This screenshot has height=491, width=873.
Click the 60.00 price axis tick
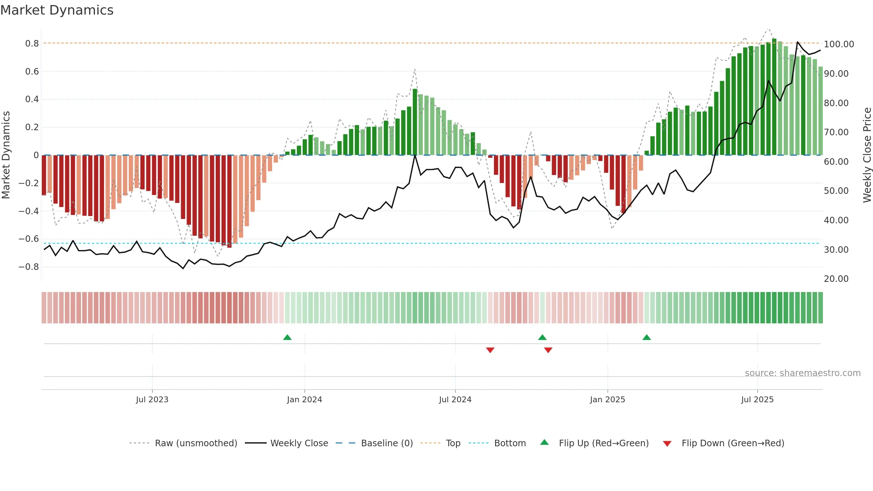[836, 162]
